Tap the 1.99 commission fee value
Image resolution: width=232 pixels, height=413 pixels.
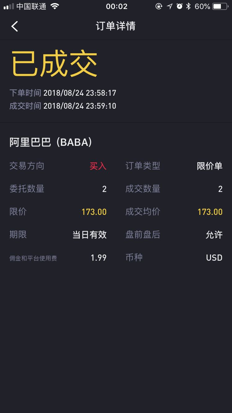[99, 258]
